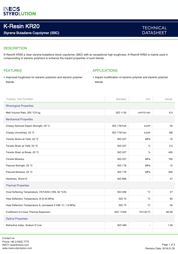Click the Melt Volume Rate row label

pos(23,113)
